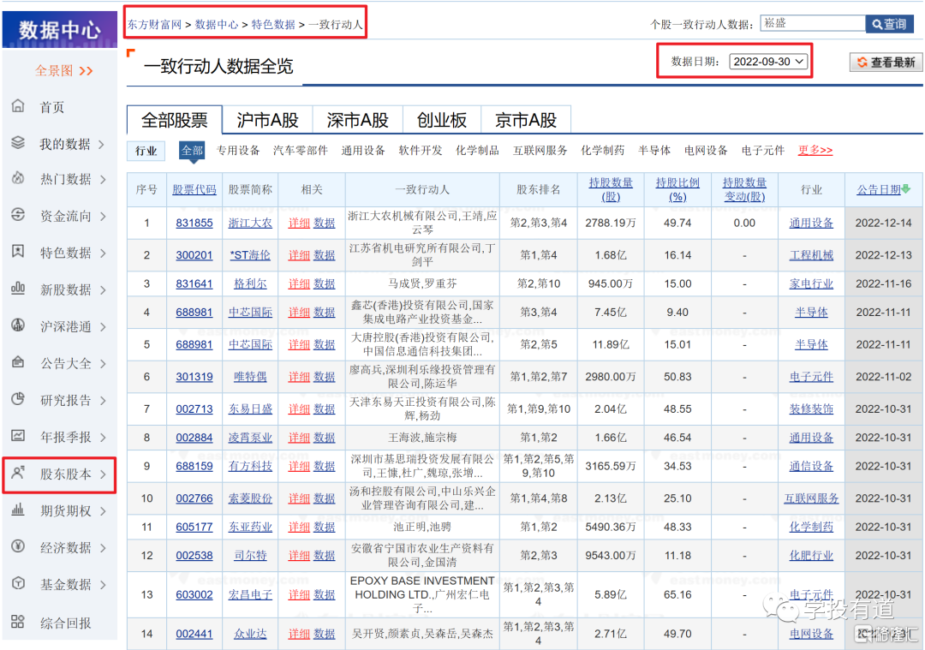Click the announcement icon beside 公告大全
Screen dimensions: 925x650
(x=18, y=362)
